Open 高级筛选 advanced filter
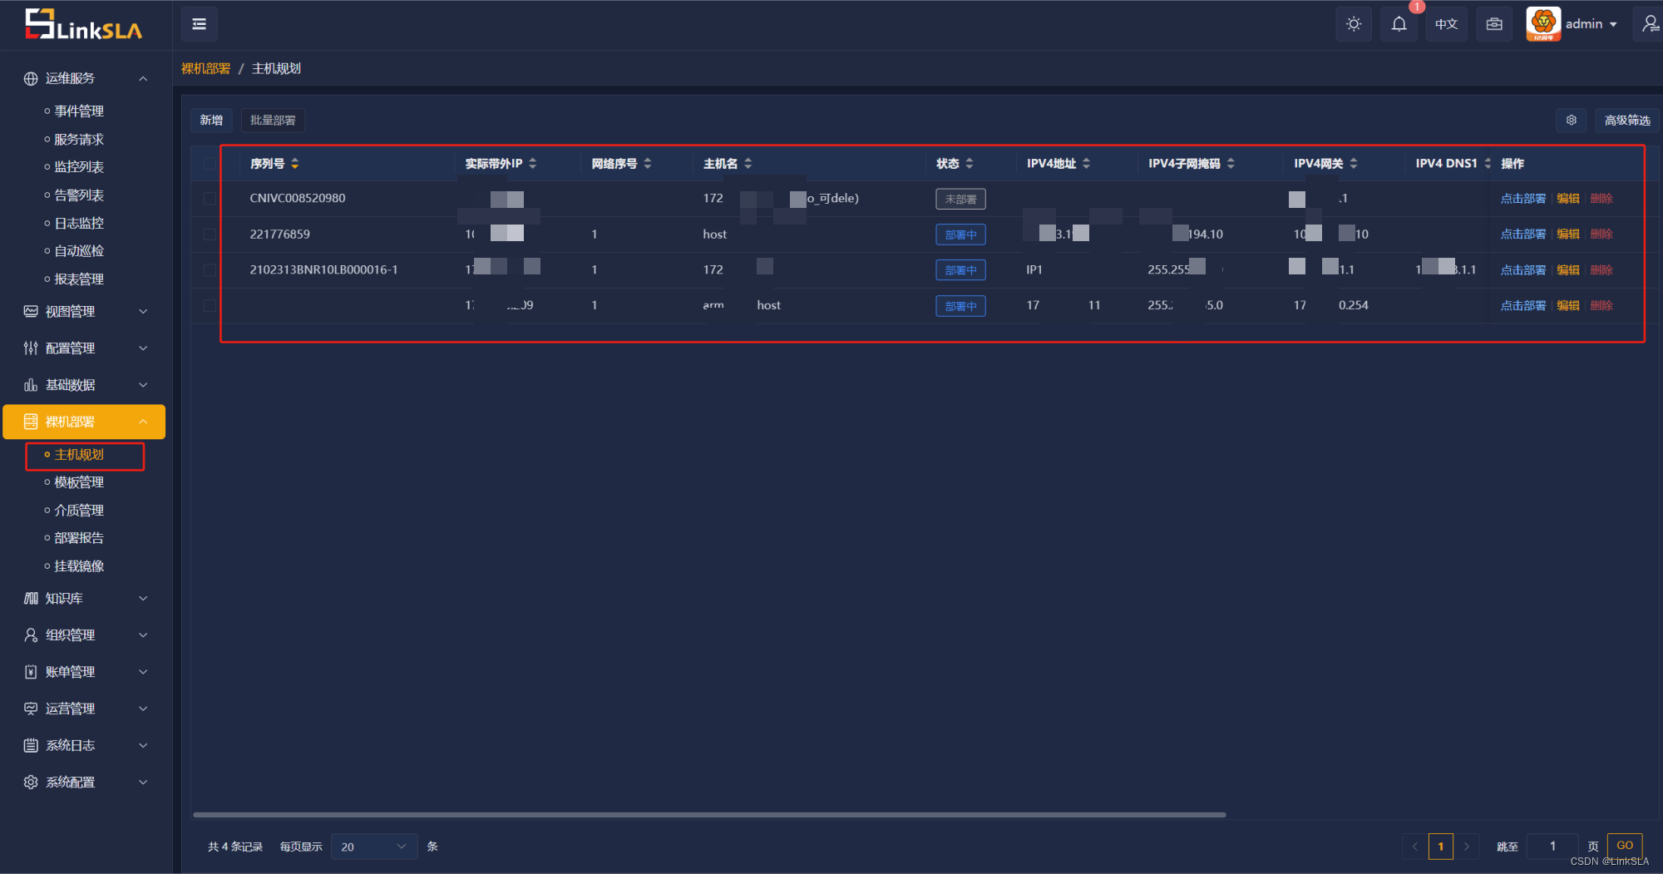The image size is (1663, 874). coord(1627,121)
